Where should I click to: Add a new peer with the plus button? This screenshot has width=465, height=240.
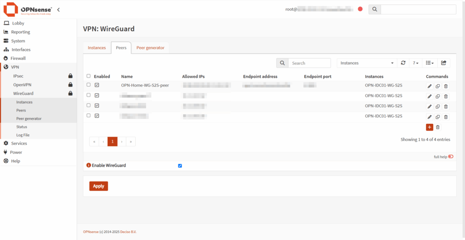(430, 127)
